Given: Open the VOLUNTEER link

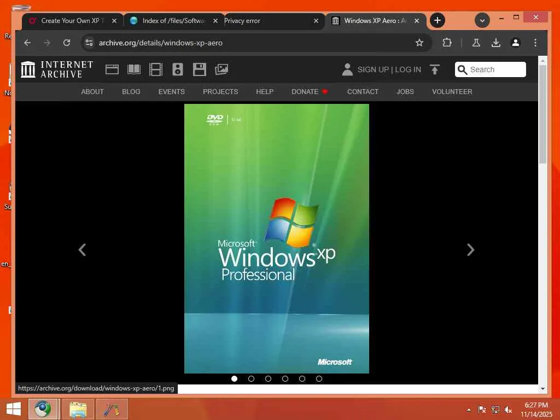Looking at the screenshot, I should click(x=452, y=92).
